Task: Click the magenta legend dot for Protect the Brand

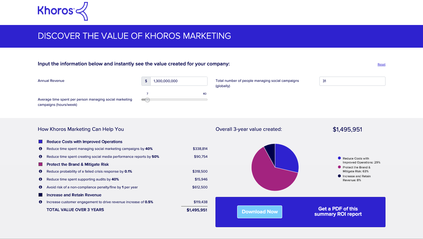Action: (339, 167)
